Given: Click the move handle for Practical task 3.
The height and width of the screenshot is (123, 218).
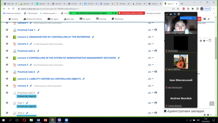Looking at the screenshot, I should point(7,72).
